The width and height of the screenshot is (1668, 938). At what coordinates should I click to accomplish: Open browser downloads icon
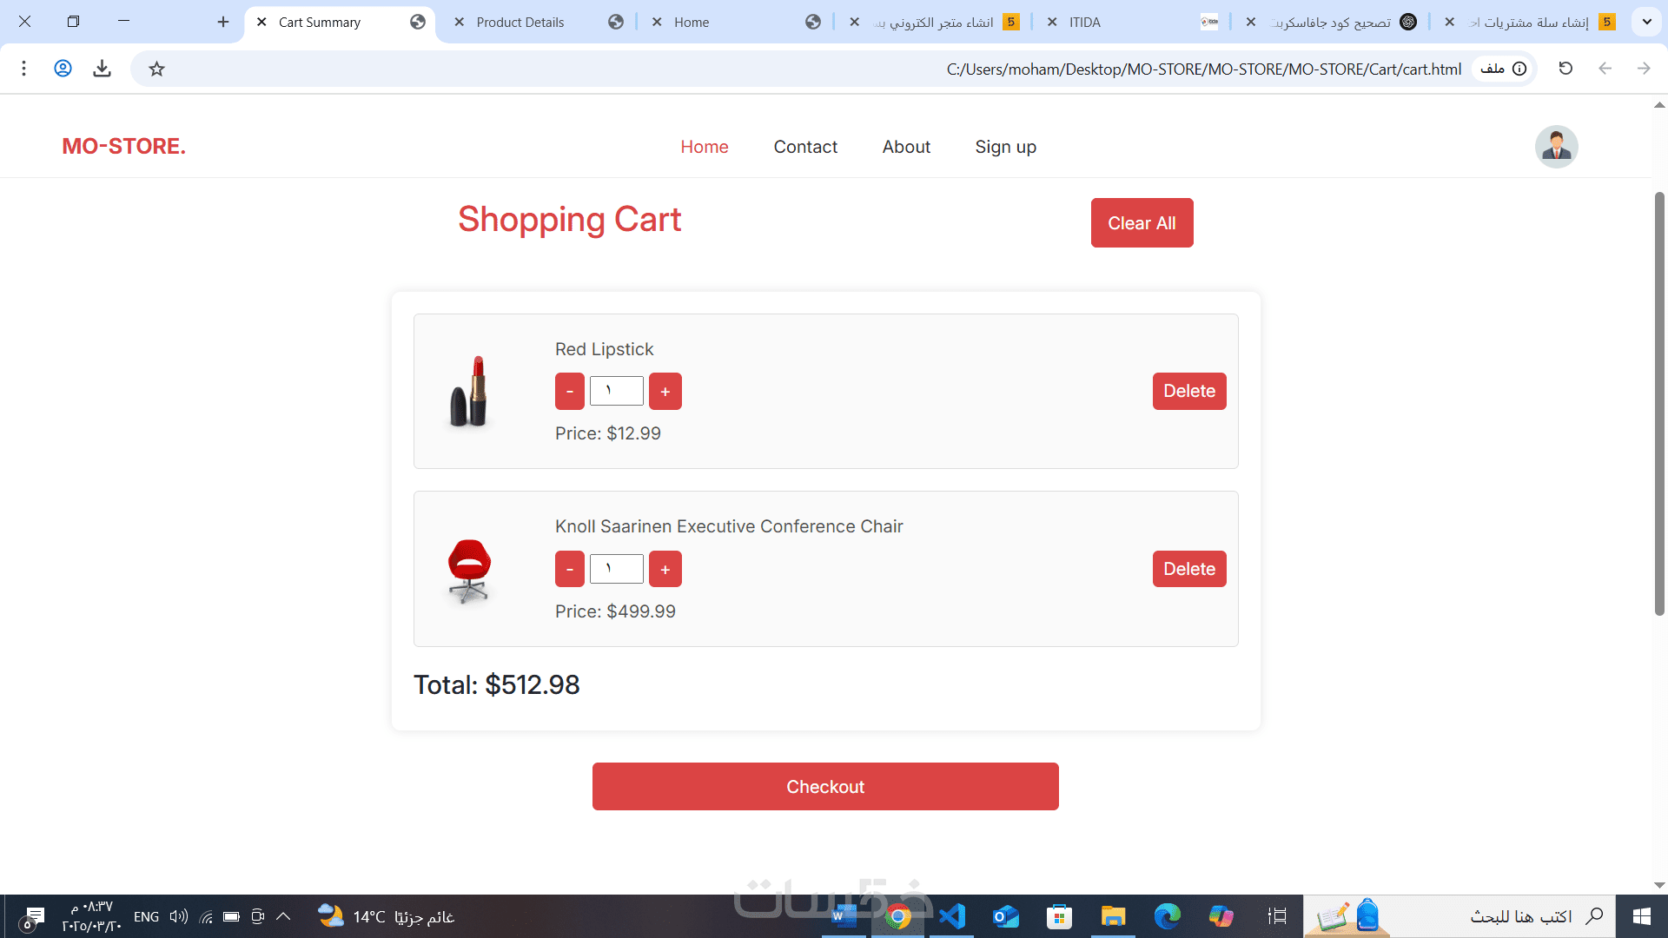(102, 69)
